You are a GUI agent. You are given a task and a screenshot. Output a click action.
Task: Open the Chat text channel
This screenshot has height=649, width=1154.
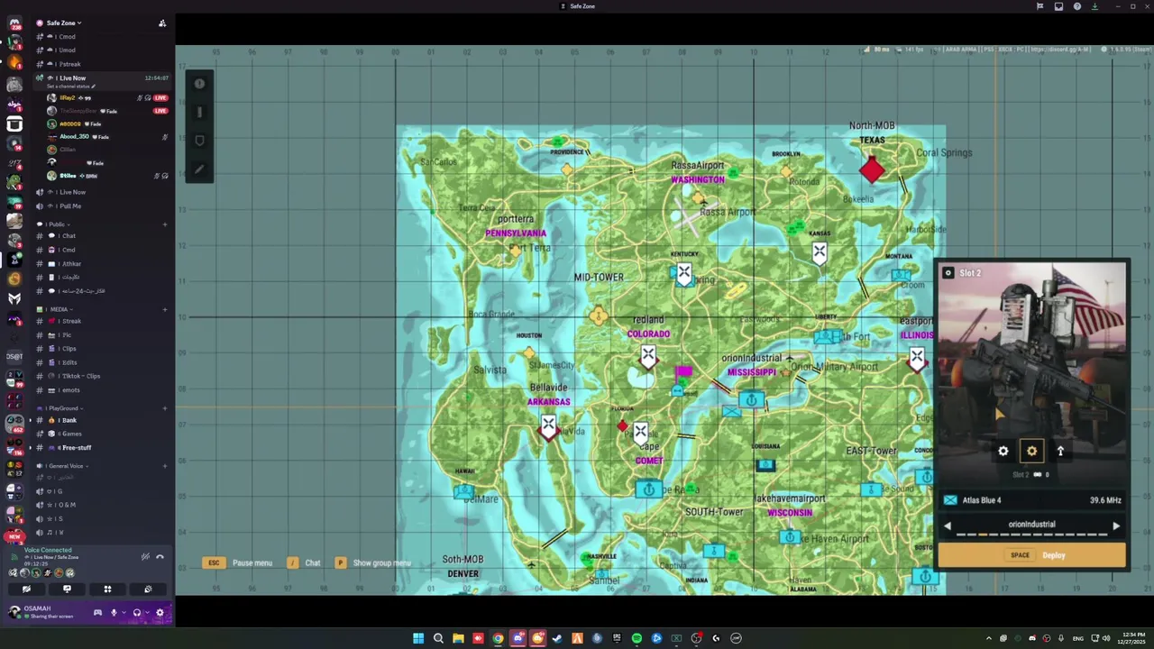[101, 236]
